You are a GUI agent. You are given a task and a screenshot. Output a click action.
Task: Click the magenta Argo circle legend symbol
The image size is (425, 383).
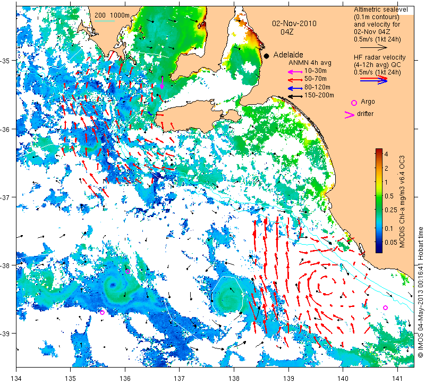[354, 103]
